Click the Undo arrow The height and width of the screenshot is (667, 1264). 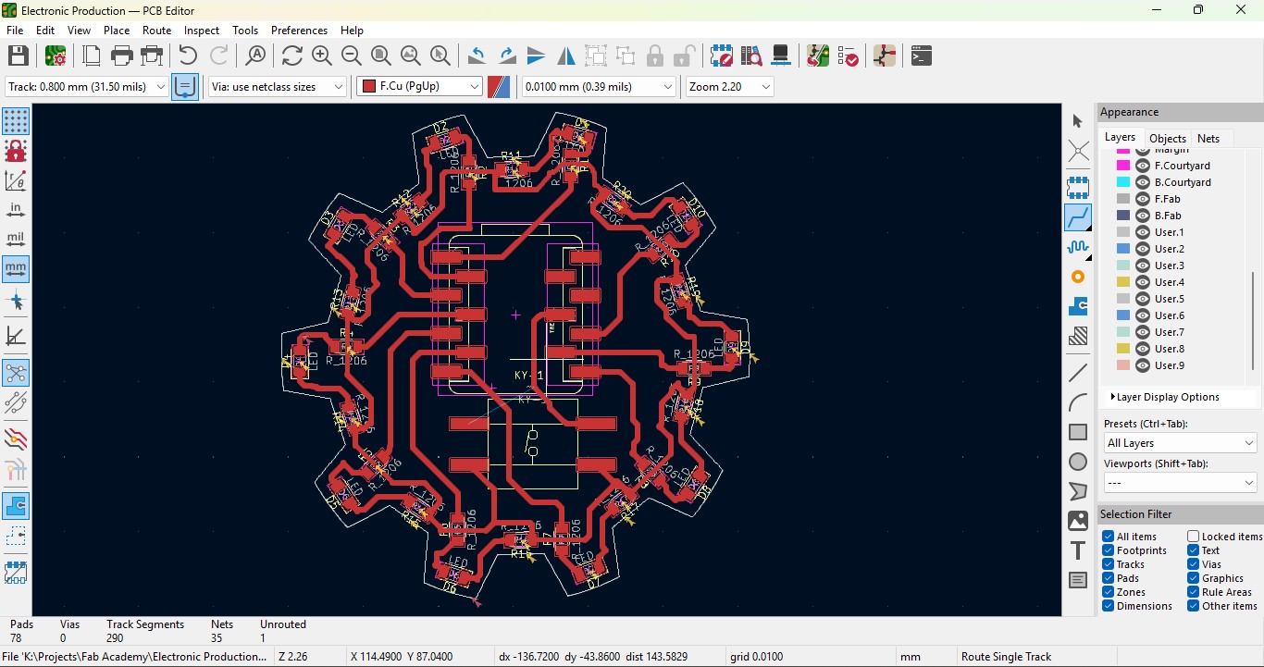click(x=188, y=56)
